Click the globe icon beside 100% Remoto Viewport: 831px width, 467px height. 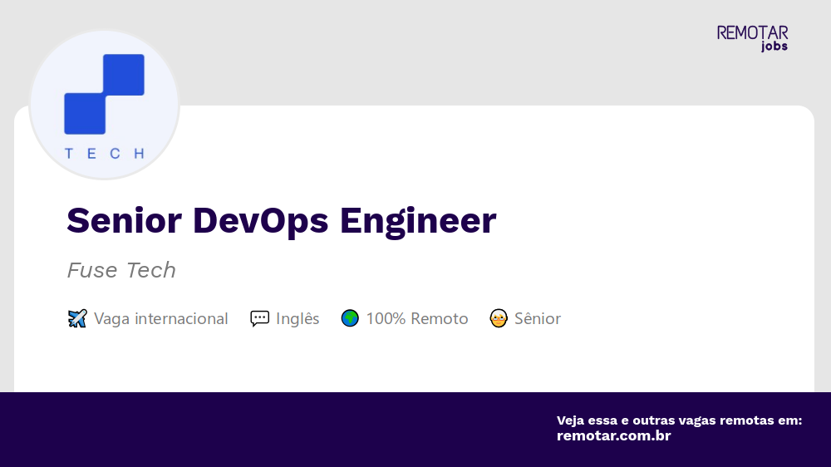350,318
